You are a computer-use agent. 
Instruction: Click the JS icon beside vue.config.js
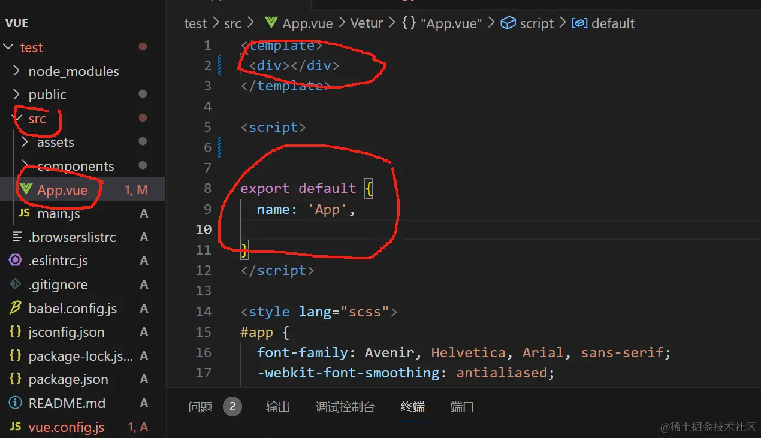16,427
